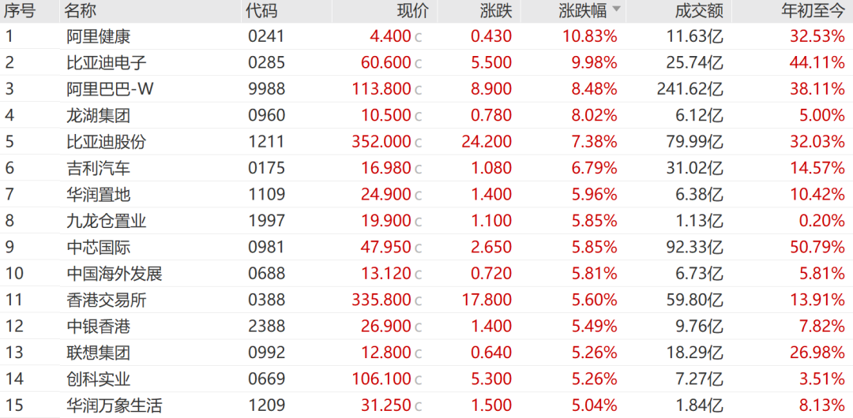Image resolution: width=853 pixels, height=418 pixels.
Task: Open 阿里健康 stock row
Action: [426, 36]
